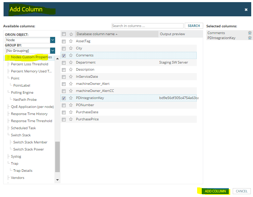The height and width of the screenshot is (197, 253).
Task: Select Percent Memory Used T... tree item
Action: [31, 71]
